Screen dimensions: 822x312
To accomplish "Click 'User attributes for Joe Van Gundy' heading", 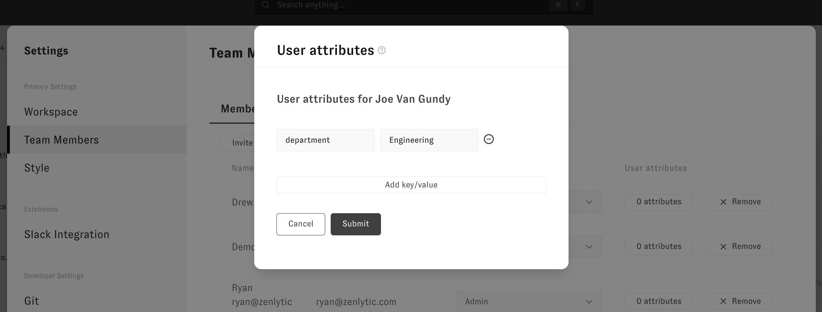I will 364,99.
